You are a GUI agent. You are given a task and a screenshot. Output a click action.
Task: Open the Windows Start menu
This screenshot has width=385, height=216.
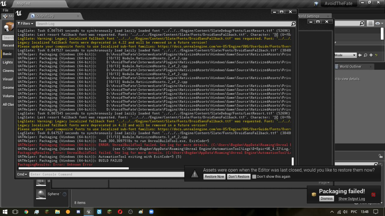point(5,211)
